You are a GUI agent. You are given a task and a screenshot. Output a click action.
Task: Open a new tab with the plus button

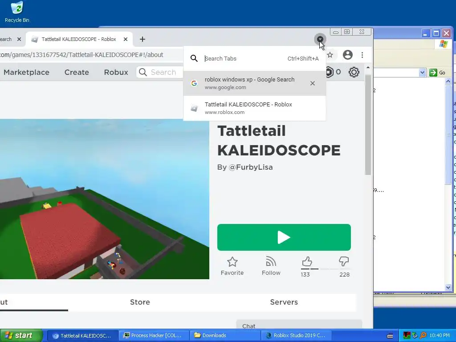142,39
